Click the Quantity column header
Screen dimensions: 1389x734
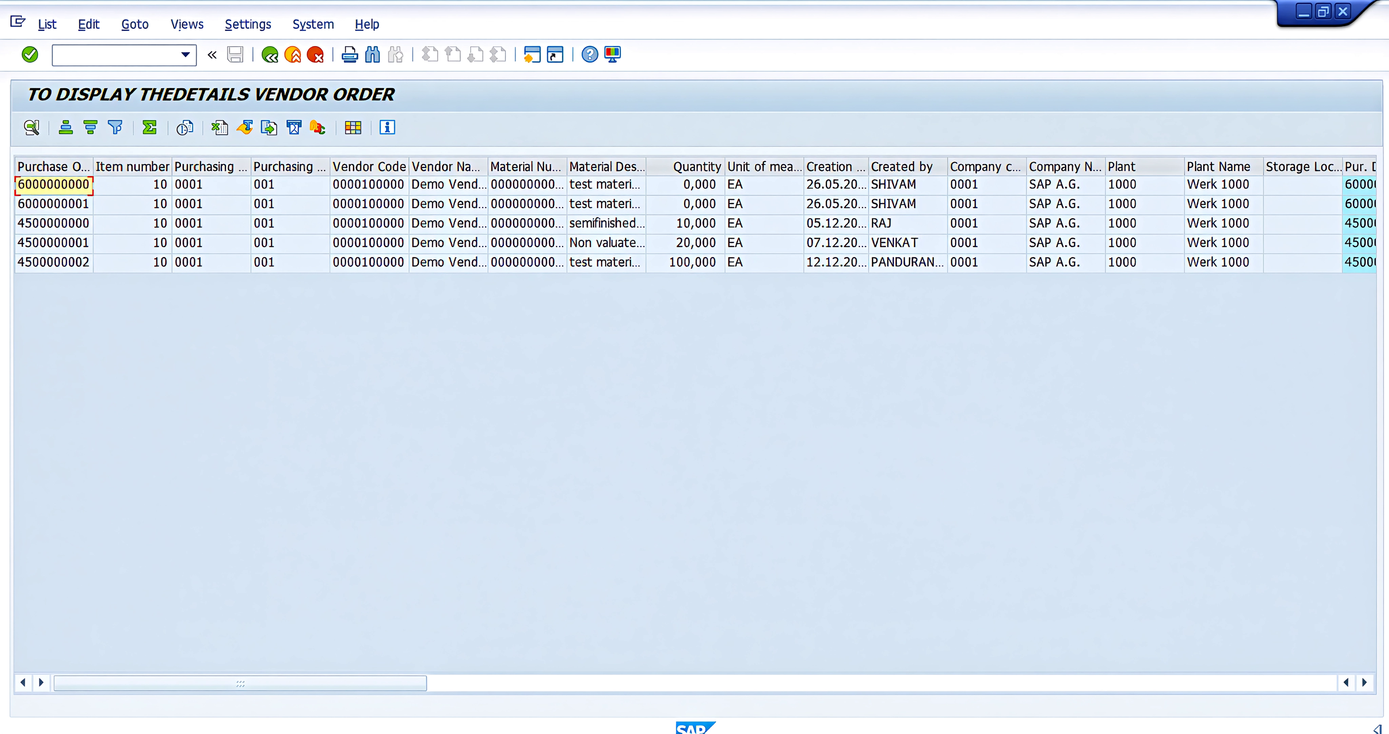click(x=685, y=167)
